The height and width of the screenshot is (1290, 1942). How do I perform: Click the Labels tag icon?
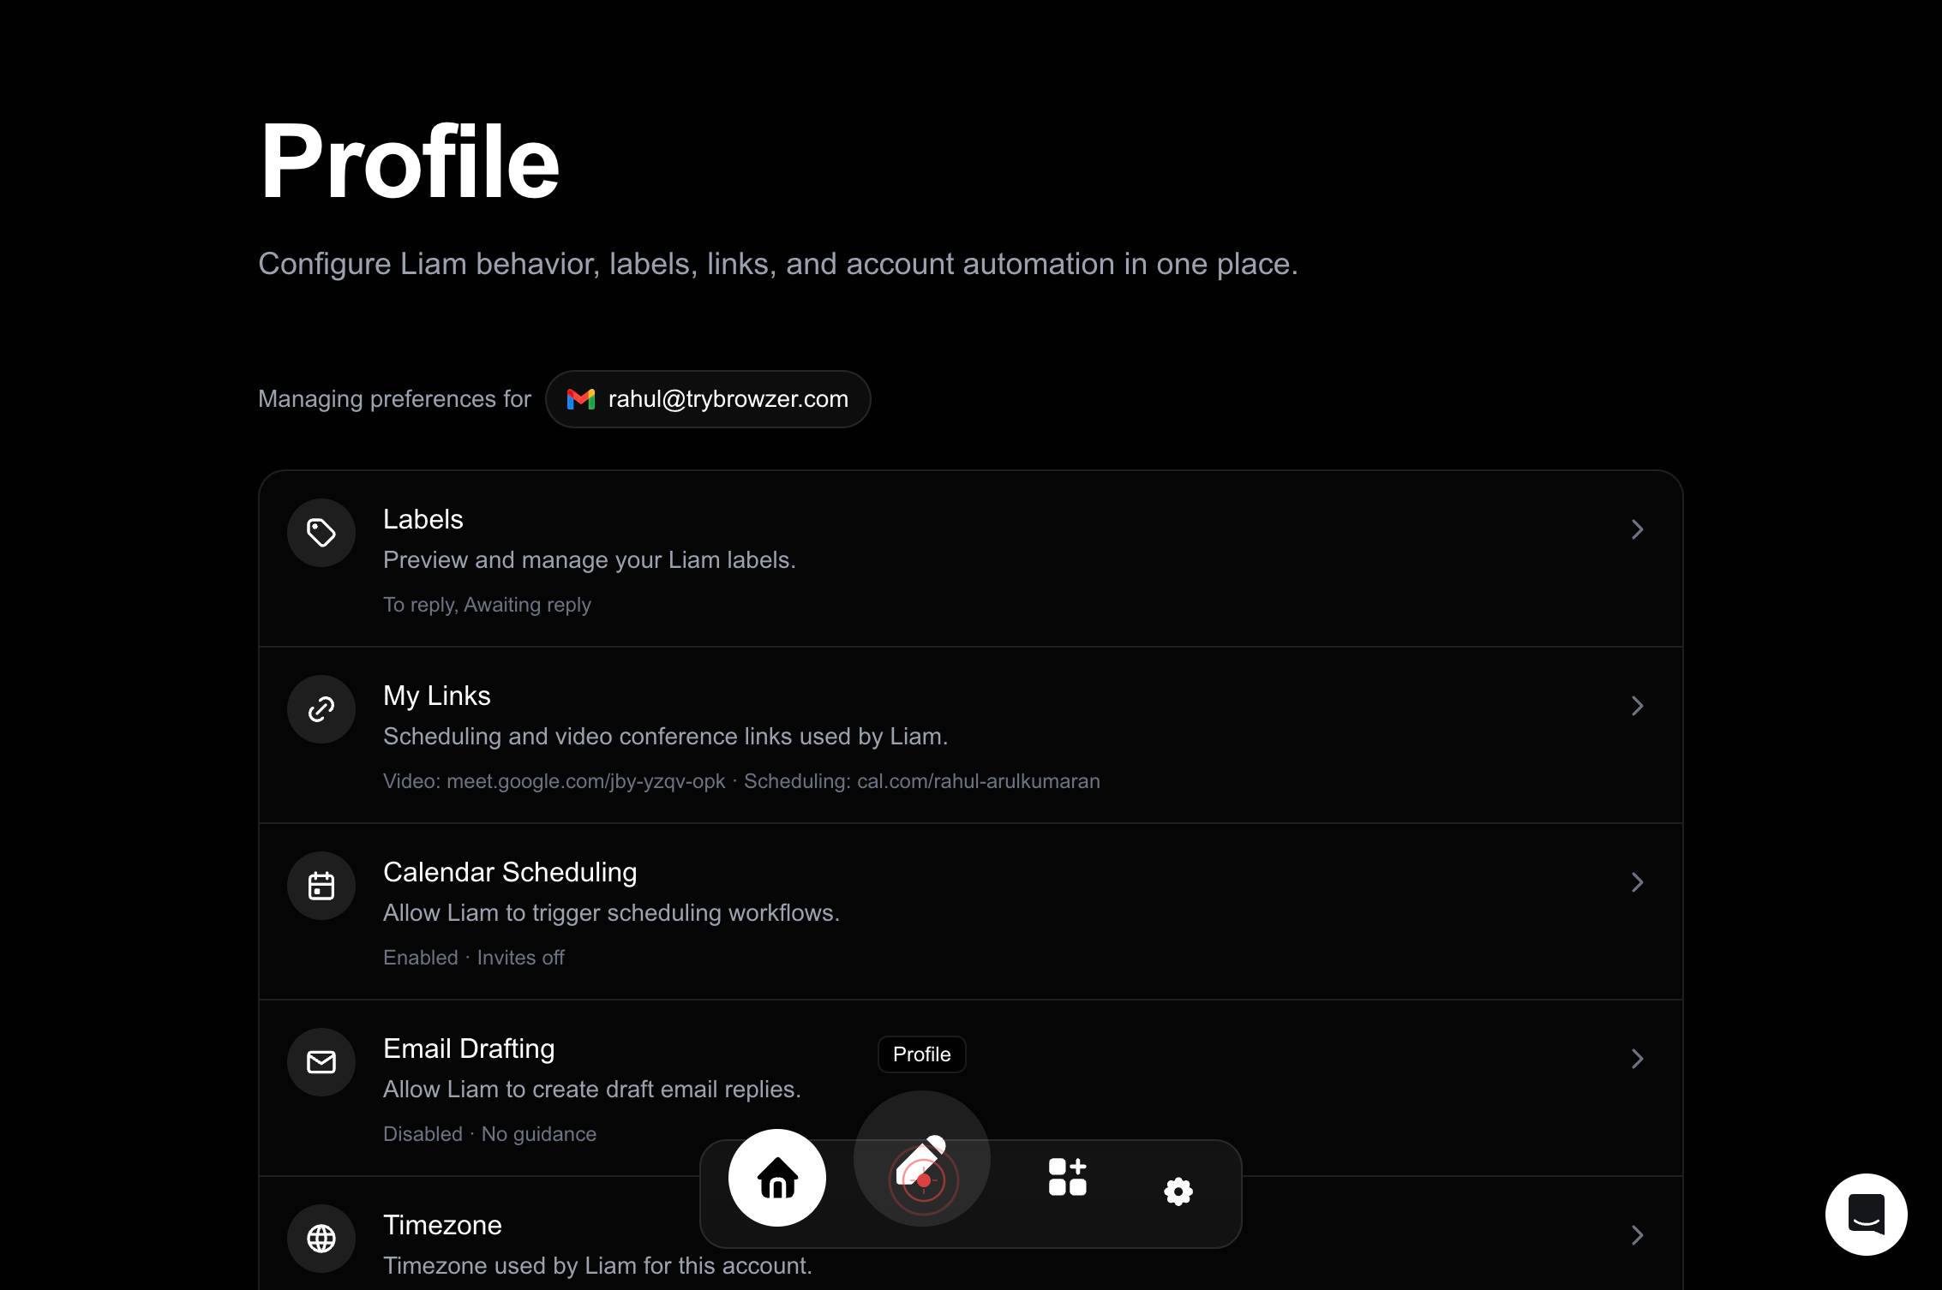click(x=321, y=533)
